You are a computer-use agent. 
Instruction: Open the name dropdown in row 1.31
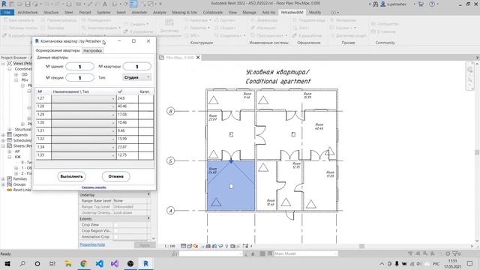coord(83,130)
